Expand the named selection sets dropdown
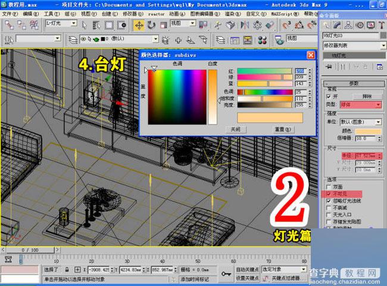 tap(38, 39)
